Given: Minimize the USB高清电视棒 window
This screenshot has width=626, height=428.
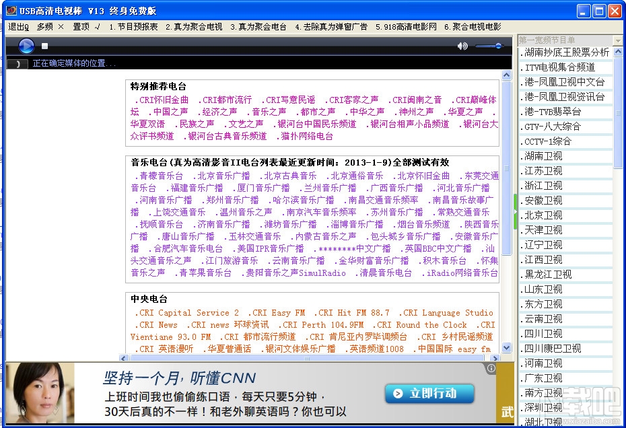Looking at the screenshot, I should click(584, 11).
